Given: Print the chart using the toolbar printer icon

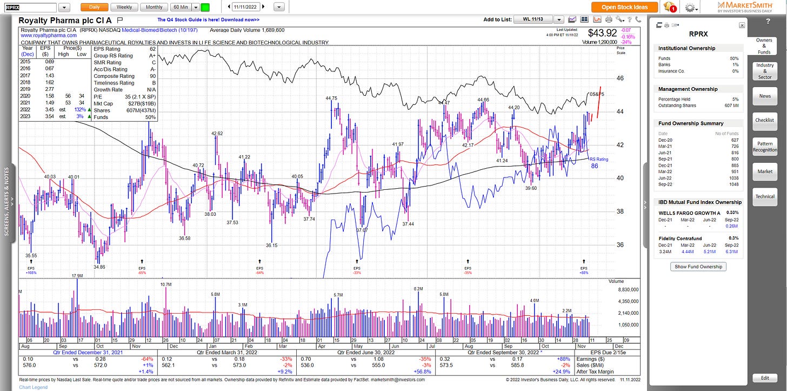Looking at the screenshot, I should (609, 19).
